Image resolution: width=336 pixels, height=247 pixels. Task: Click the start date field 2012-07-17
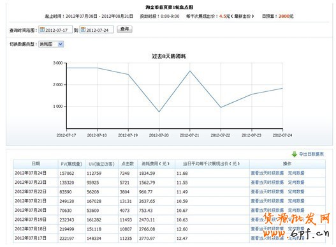[55, 29]
